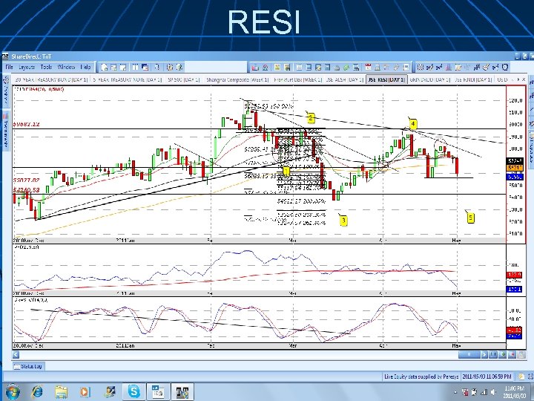This screenshot has width=534, height=401.
Task: Open the Layouts menu
Action: point(27,67)
